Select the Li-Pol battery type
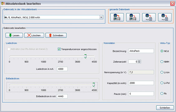The width and height of the screenshot is (176, 112). pos(162,83)
